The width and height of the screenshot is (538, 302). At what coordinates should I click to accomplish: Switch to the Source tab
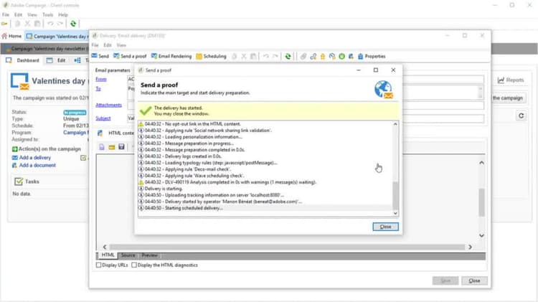pos(128,255)
